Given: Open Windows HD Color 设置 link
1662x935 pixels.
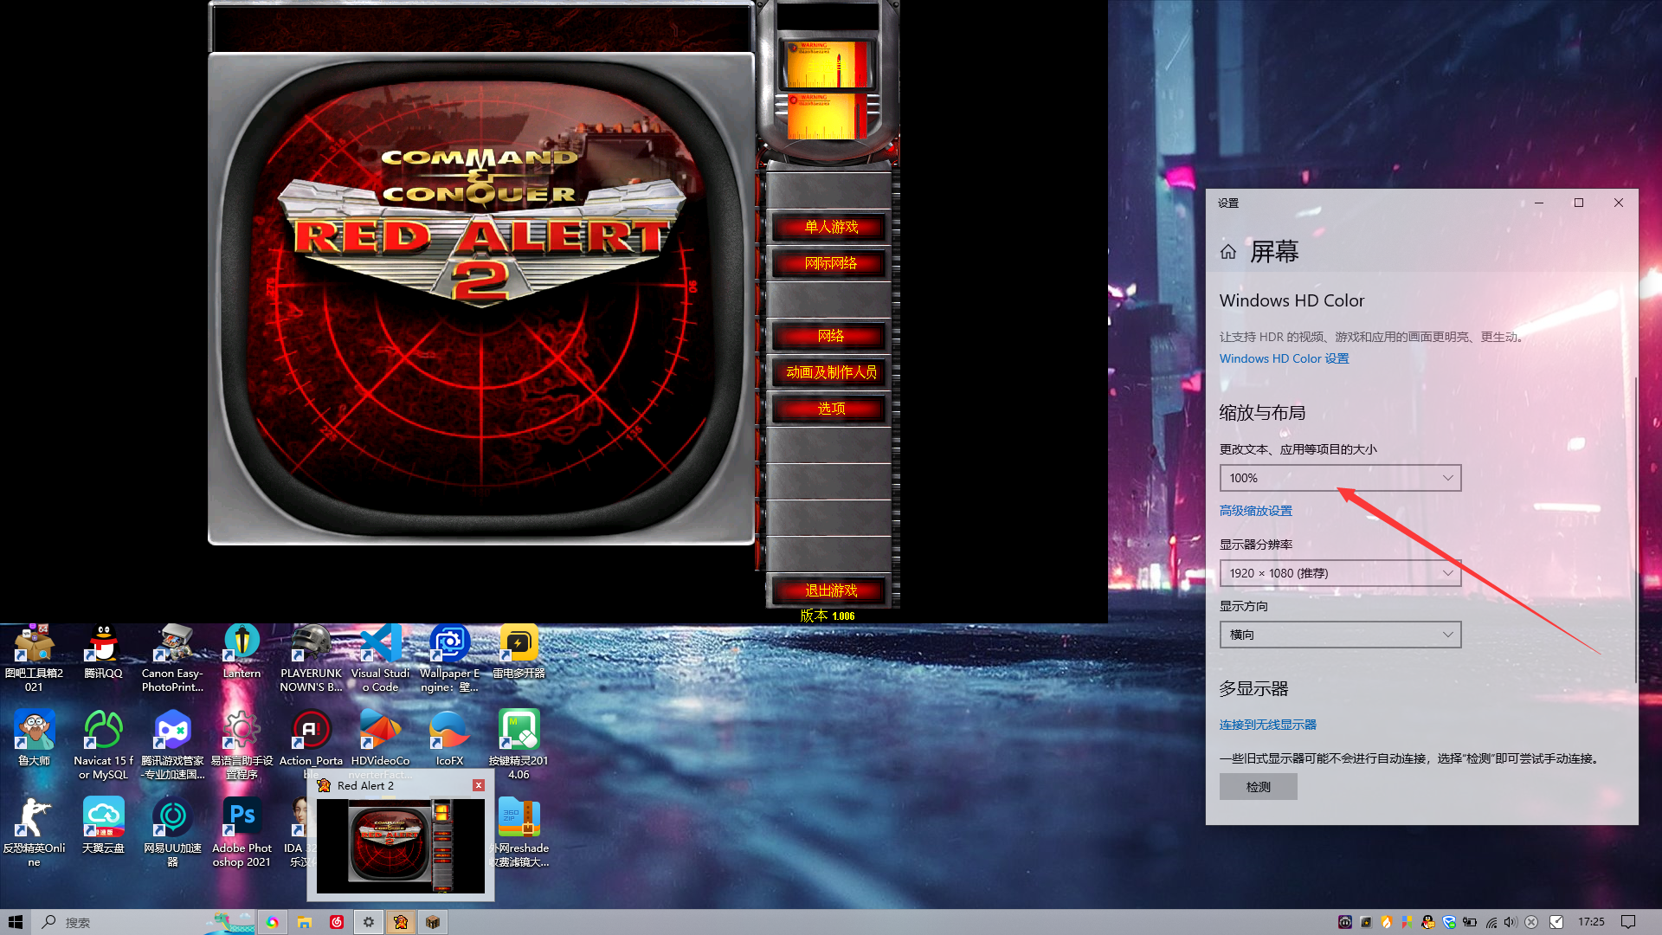Looking at the screenshot, I should (x=1283, y=358).
